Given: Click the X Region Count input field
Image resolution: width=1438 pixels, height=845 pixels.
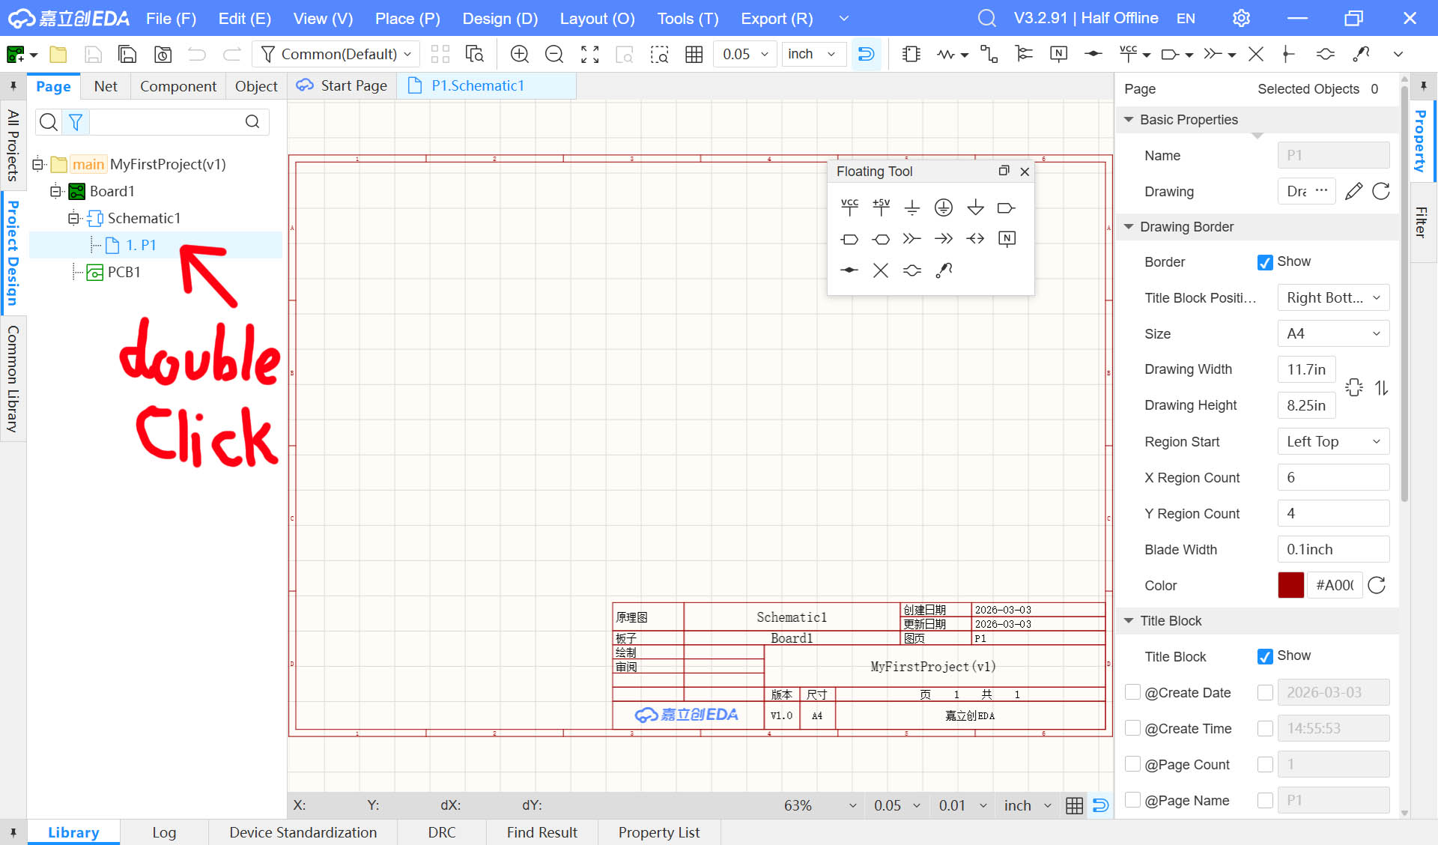Looking at the screenshot, I should [x=1333, y=477].
